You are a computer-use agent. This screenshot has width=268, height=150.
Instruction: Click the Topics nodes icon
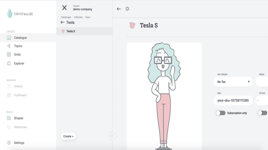click(9, 46)
